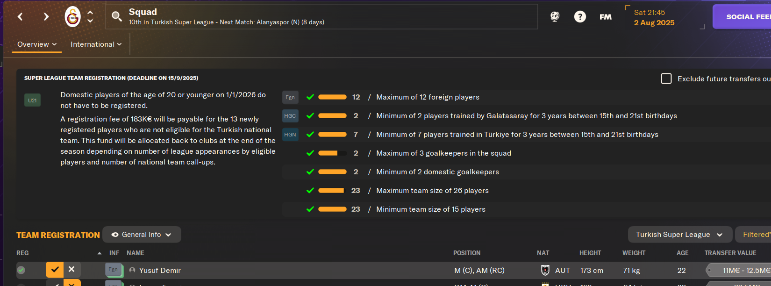Go back with the left arrow
The height and width of the screenshot is (286, 771).
coord(20,17)
